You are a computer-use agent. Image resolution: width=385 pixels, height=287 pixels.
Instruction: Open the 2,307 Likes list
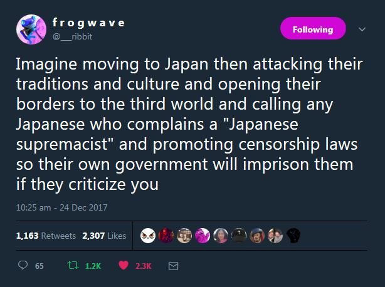[104, 236]
